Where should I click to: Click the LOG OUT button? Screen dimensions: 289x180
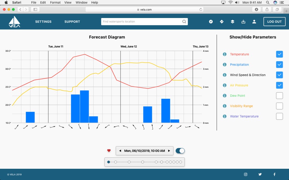point(274,22)
